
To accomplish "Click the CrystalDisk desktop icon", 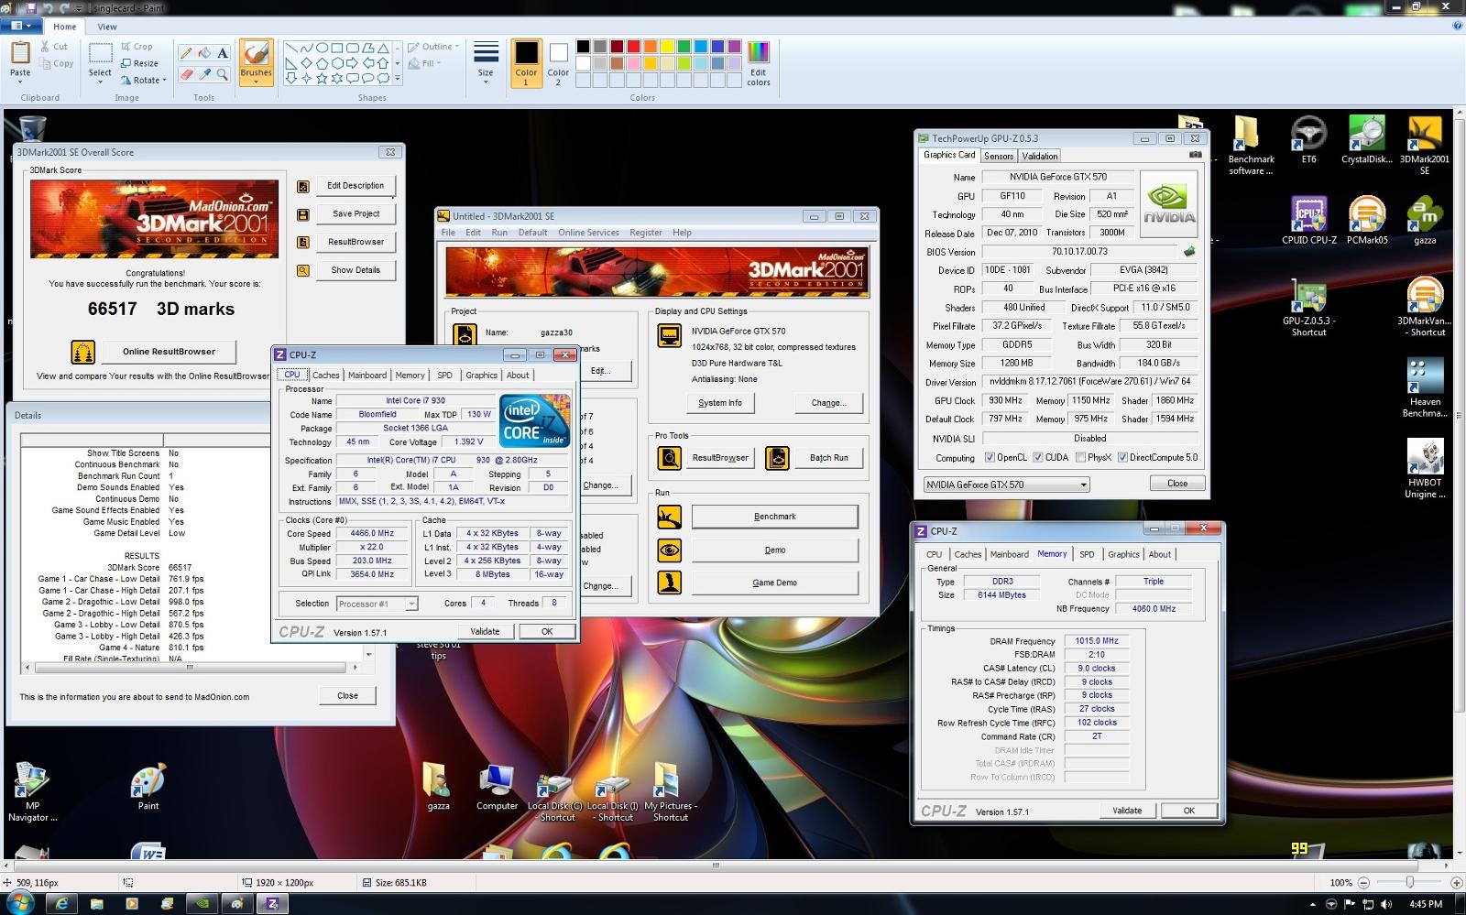I will (x=1366, y=140).
